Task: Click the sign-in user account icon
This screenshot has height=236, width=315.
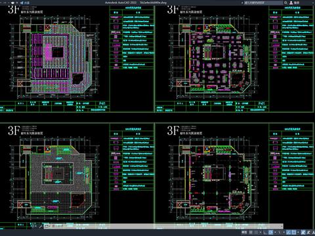Action: (291, 3)
